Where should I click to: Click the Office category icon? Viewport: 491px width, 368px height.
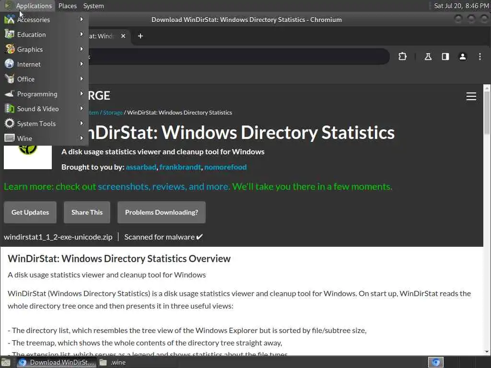(x=10, y=79)
